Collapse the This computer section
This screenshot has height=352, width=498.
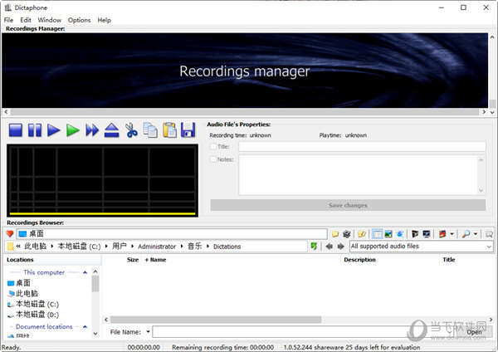[85, 272]
